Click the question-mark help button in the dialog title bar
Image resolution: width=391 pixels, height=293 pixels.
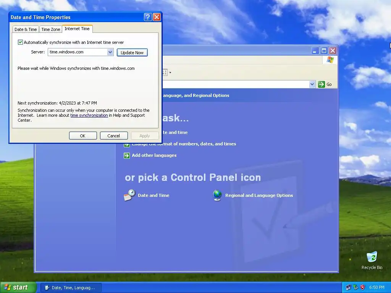click(148, 17)
